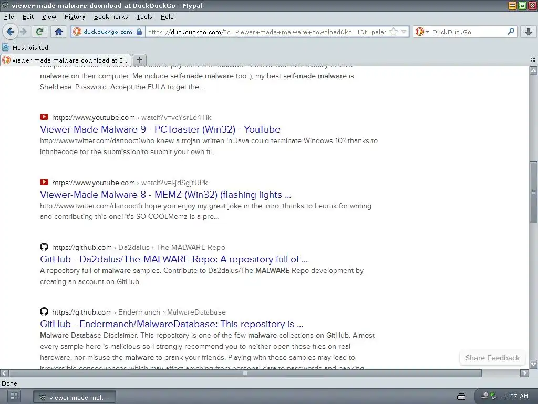This screenshot has width=538, height=404.
Task: Click the GitHub favicon for Endermanch result
Action: 44,311
